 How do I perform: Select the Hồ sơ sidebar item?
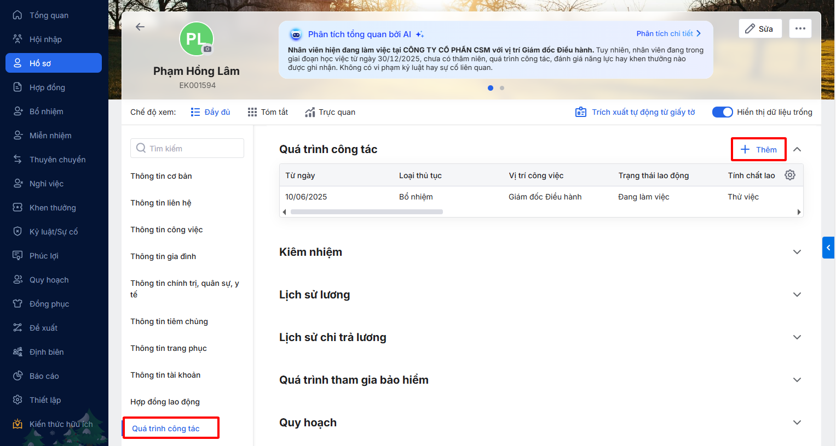[x=54, y=63]
